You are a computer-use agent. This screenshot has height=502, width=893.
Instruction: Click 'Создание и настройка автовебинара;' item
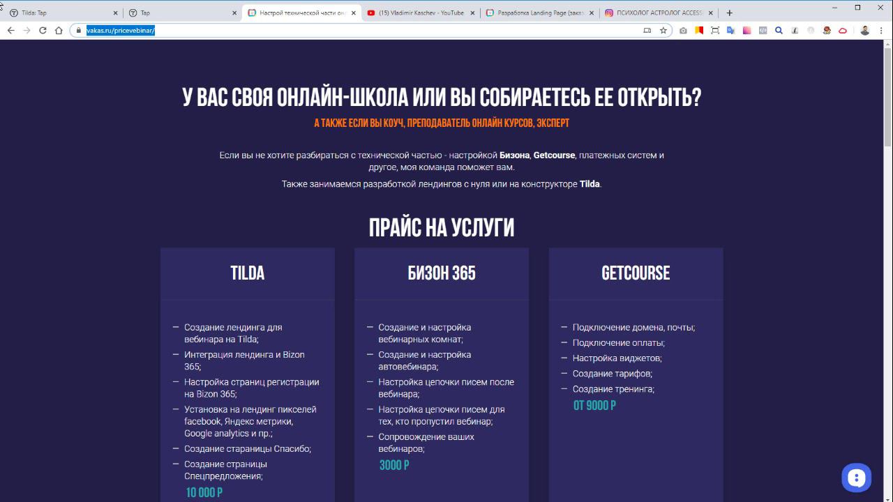[425, 360]
